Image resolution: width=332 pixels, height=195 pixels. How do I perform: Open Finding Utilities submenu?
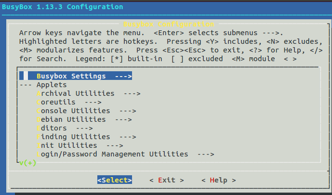(x=86, y=137)
